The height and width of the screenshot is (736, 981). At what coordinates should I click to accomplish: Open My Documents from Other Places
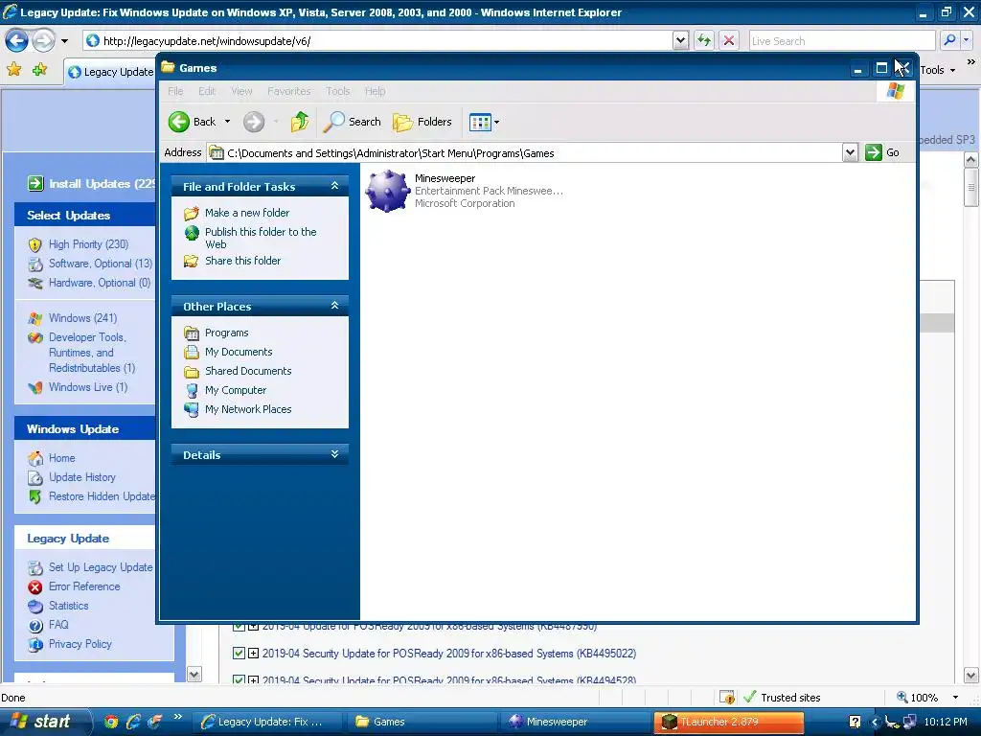point(239,352)
